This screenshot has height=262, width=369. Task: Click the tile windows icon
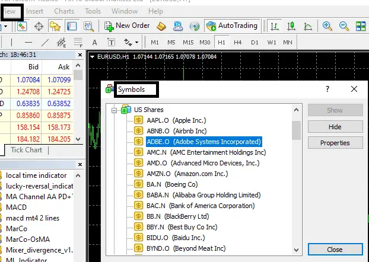coord(361,26)
